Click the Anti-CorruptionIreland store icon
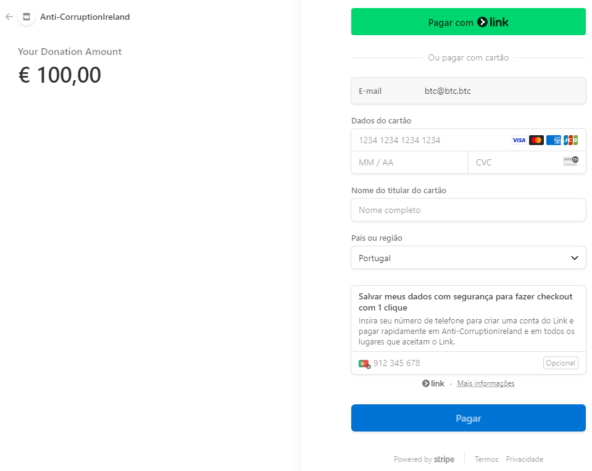 coord(27,17)
